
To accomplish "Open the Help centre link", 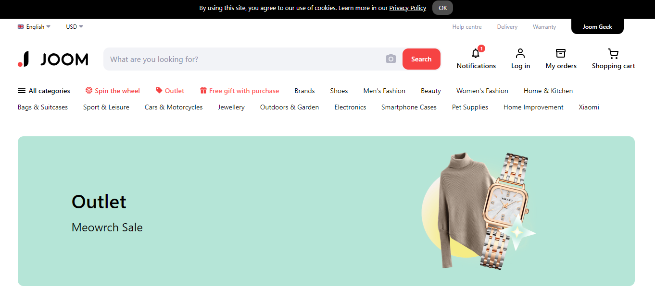I will pos(467,27).
